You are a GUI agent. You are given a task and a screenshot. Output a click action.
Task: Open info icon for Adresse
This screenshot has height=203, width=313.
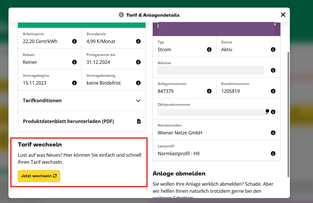pos(273,70)
